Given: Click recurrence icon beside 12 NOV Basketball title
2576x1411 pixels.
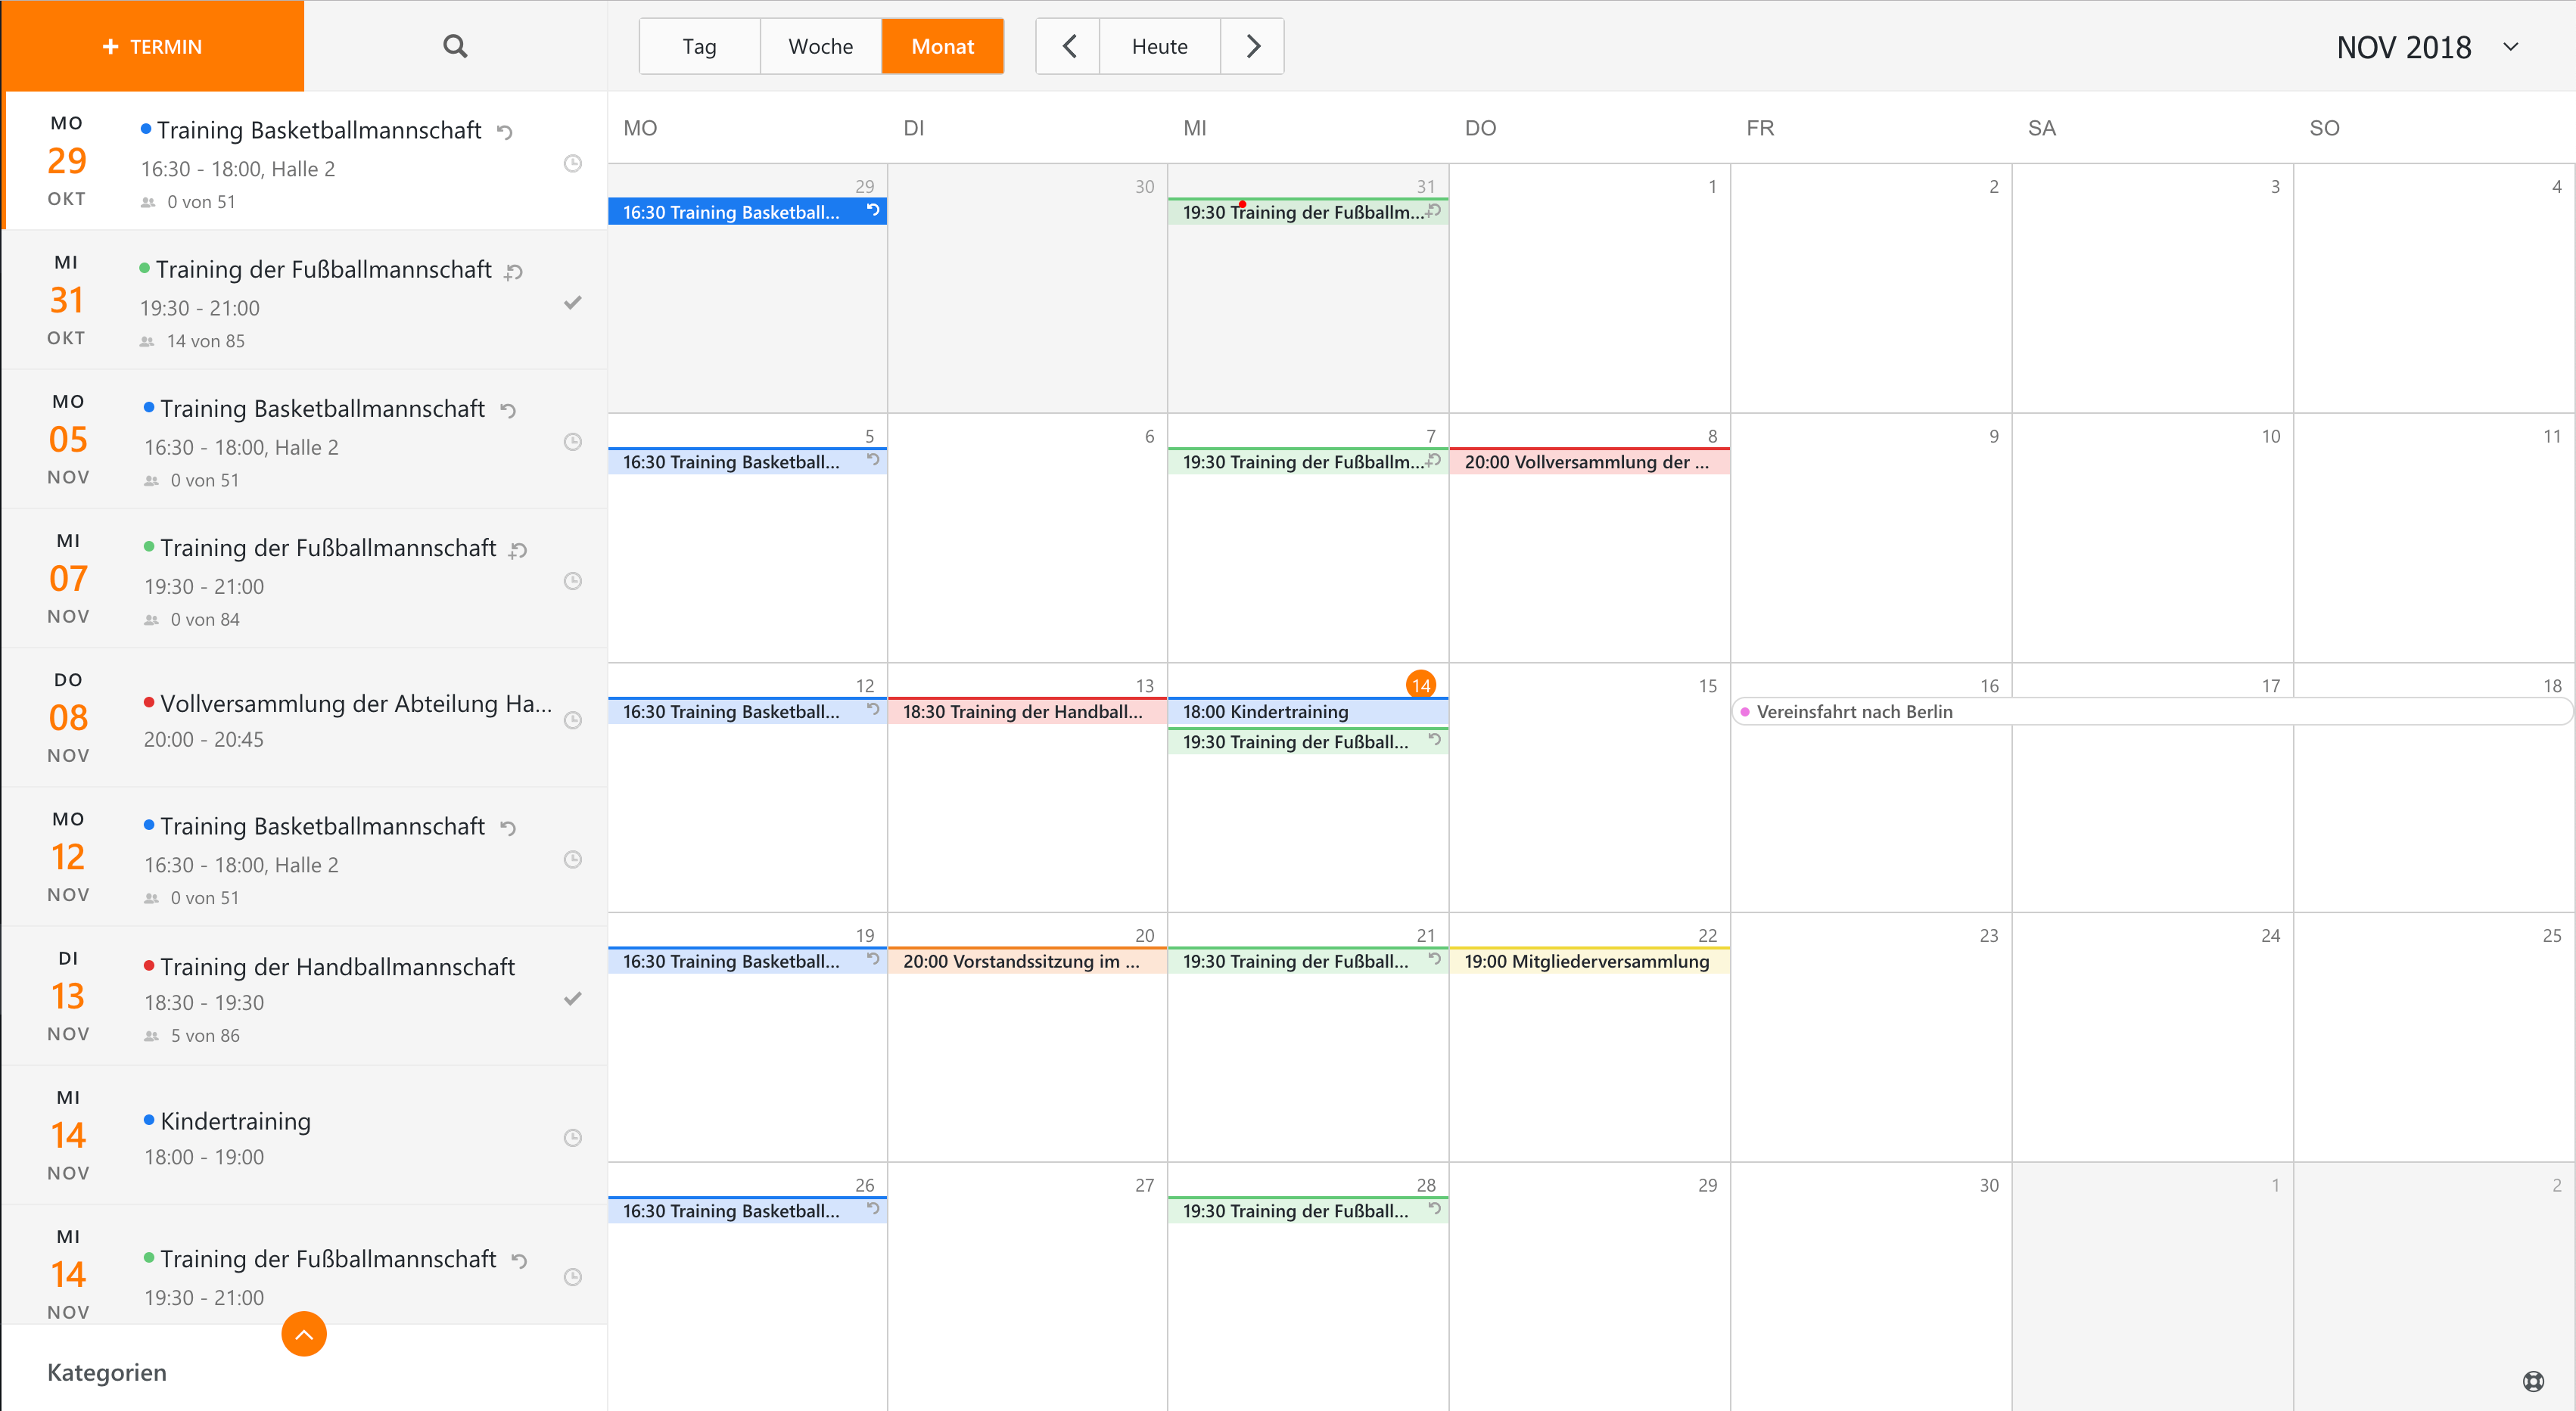Looking at the screenshot, I should tap(508, 828).
